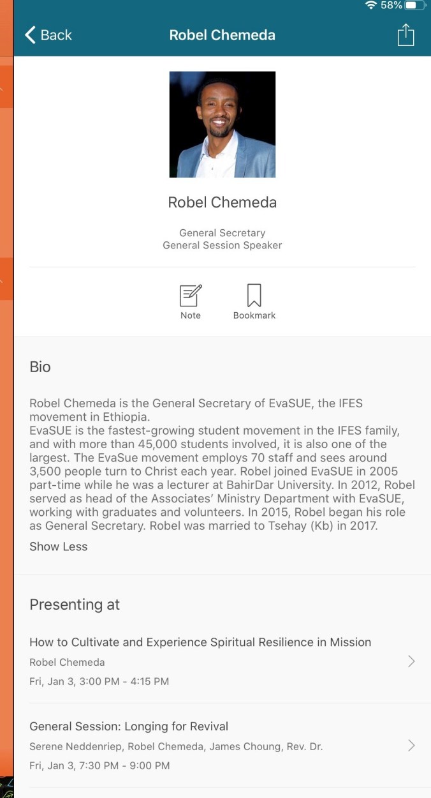The image size is (431, 798).
Task: Collapse the bio with Show Less
Action: [x=58, y=546]
